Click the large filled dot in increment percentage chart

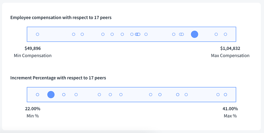pos(51,95)
